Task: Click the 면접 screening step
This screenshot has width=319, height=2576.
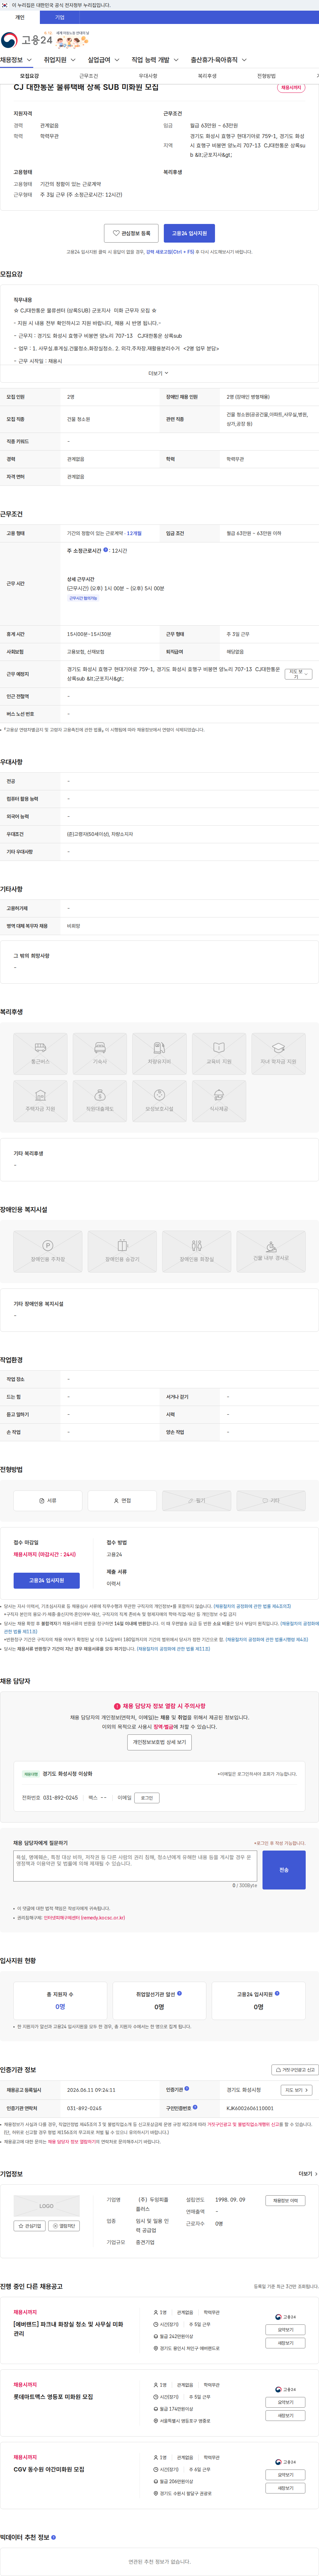Action: 122,1501
